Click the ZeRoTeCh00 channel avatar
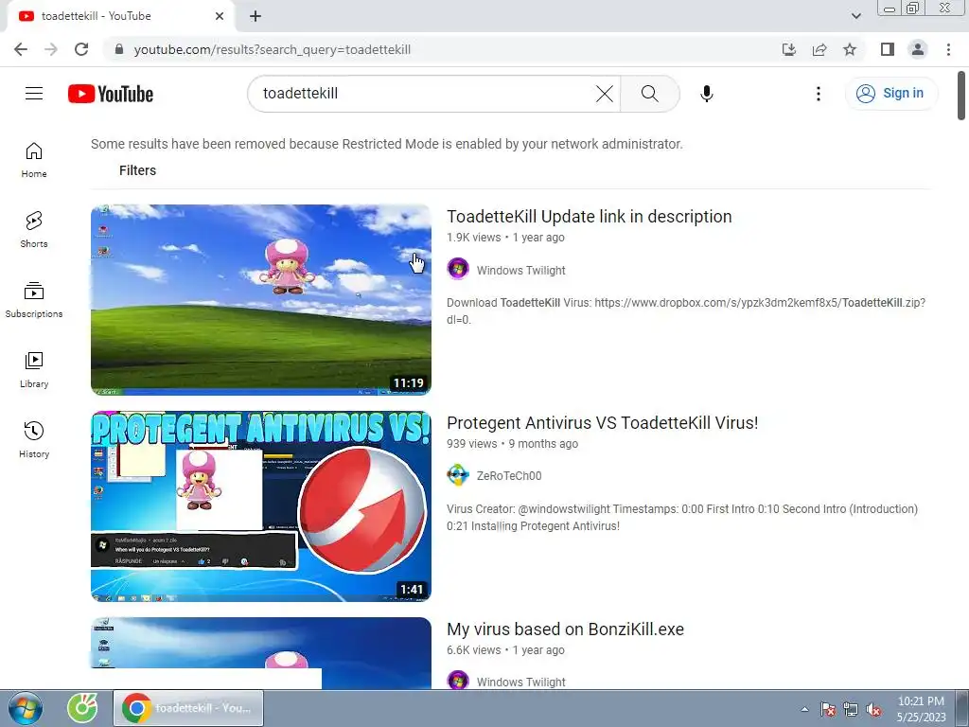Image resolution: width=969 pixels, height=727 pixels. point(458,475)
